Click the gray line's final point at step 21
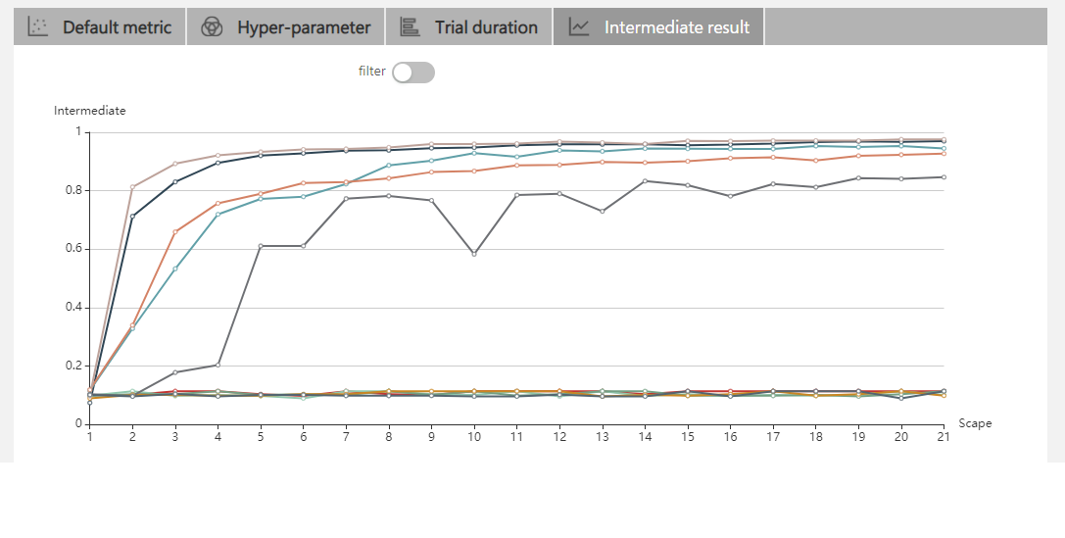Screen dimensions: 1065x538 coord(944,177)
